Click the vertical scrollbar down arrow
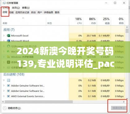 coord(127,98)
